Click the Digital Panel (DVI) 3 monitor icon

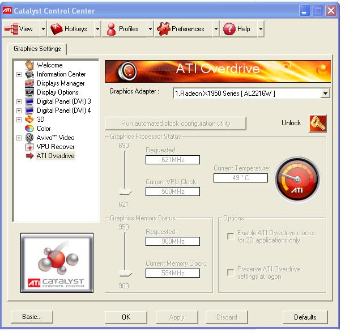pyautogui.click(x=29, y=101)
